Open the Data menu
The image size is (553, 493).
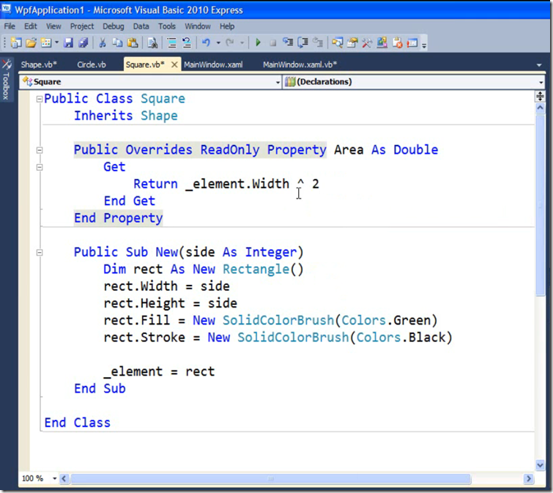tap(141, 26)
